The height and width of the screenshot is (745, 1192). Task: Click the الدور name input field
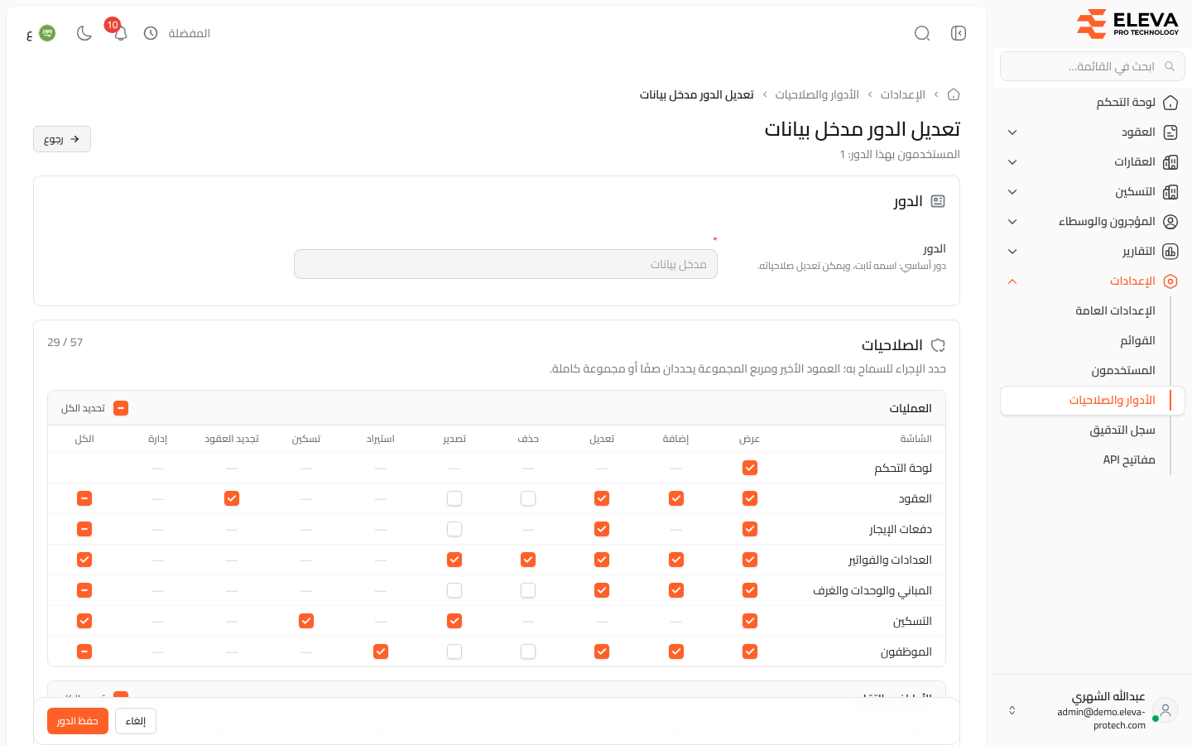[506, 264]
